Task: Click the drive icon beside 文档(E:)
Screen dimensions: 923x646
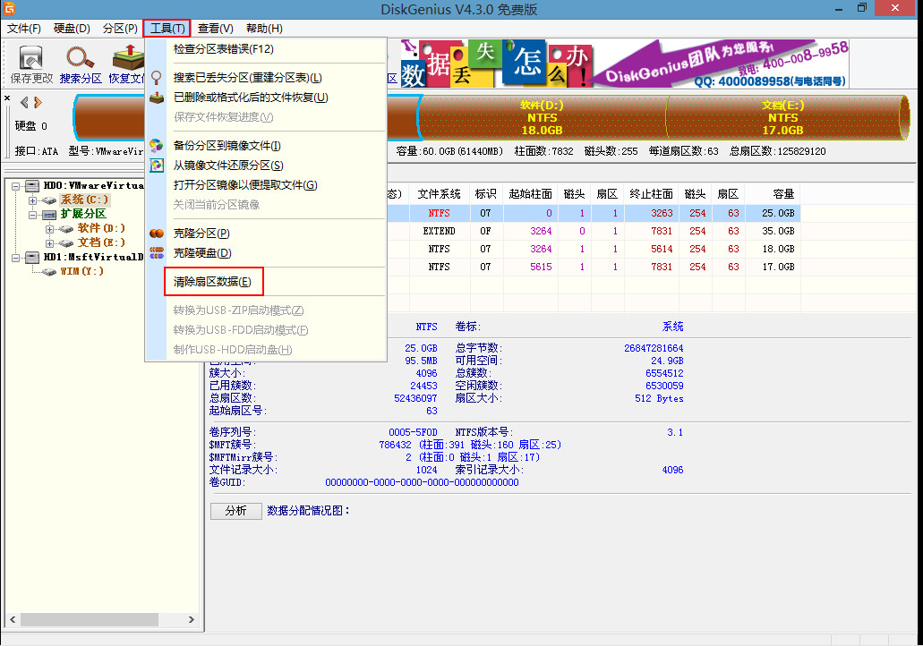Action: click(66, 243)
